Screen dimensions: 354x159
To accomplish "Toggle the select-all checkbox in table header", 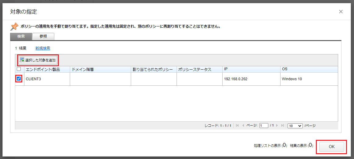I will click(19, 69).
